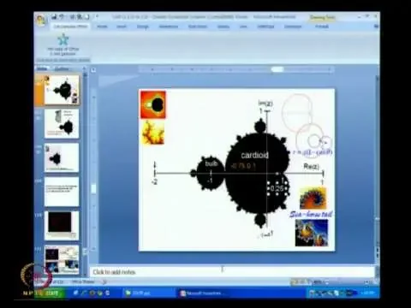Viewport: 411px width, 308px height.
Task: Select the blue fractal picture at bottom right
Action: [312, 233]
